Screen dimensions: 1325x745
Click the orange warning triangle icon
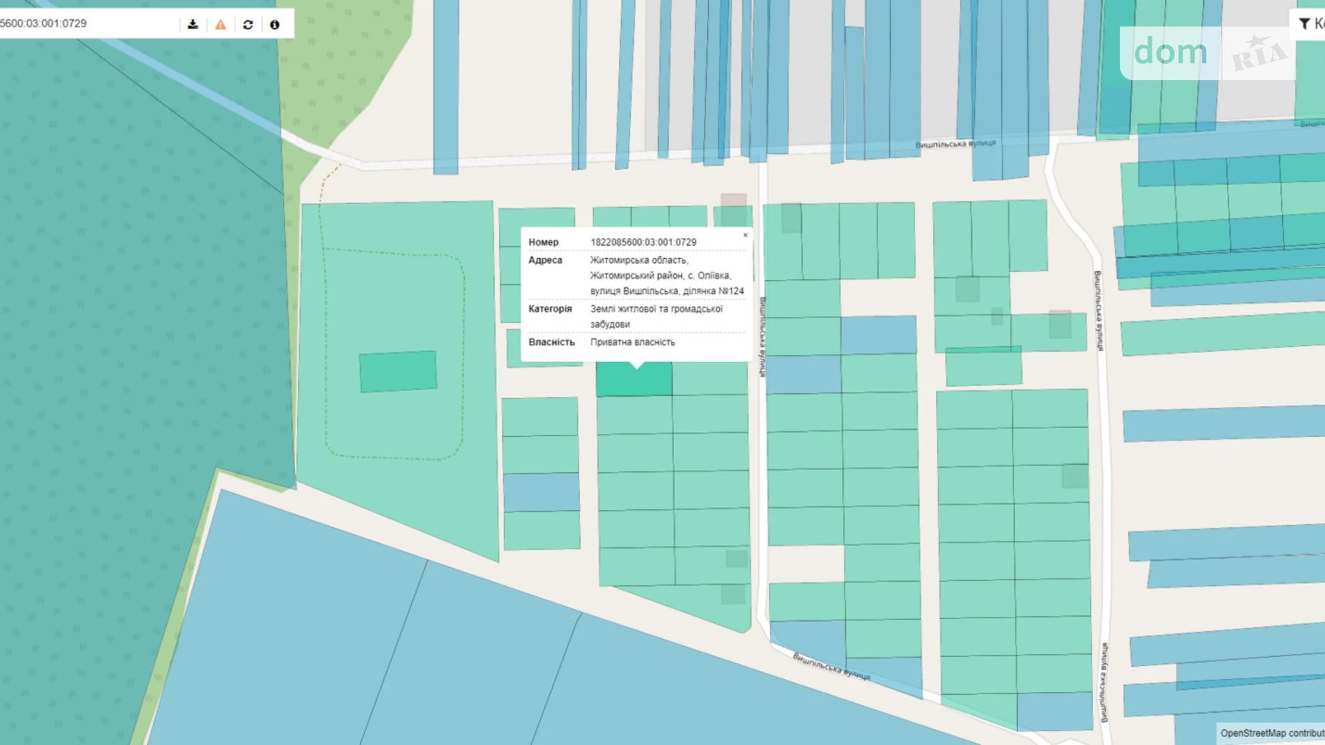(221, 24)
